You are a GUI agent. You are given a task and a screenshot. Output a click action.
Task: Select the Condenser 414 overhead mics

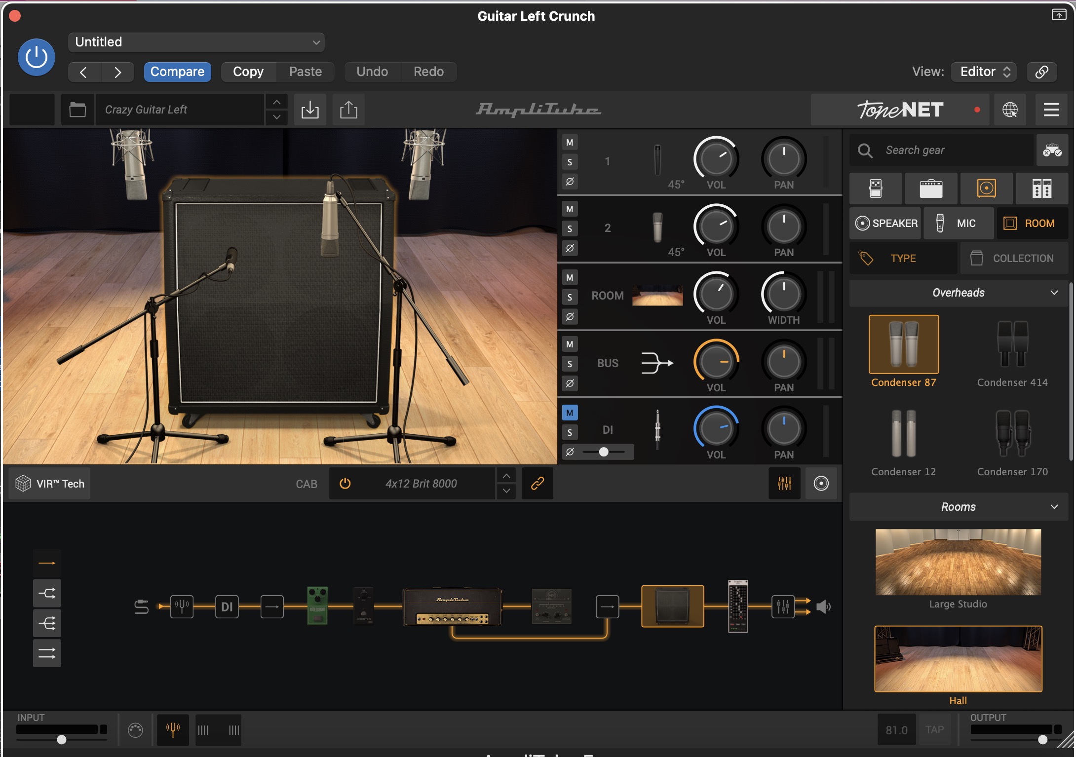(x=1012, y=344)
